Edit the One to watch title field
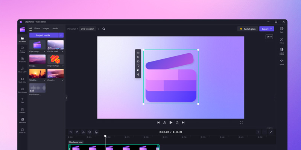 pos(87,29)
